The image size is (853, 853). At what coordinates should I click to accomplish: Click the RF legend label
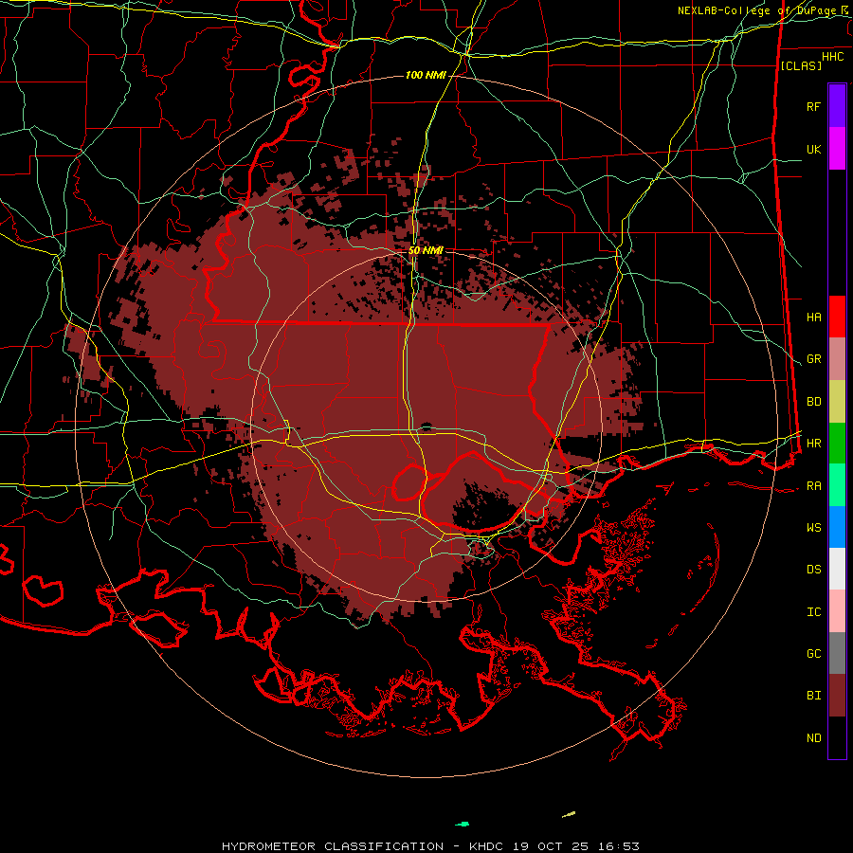(814, 106)
